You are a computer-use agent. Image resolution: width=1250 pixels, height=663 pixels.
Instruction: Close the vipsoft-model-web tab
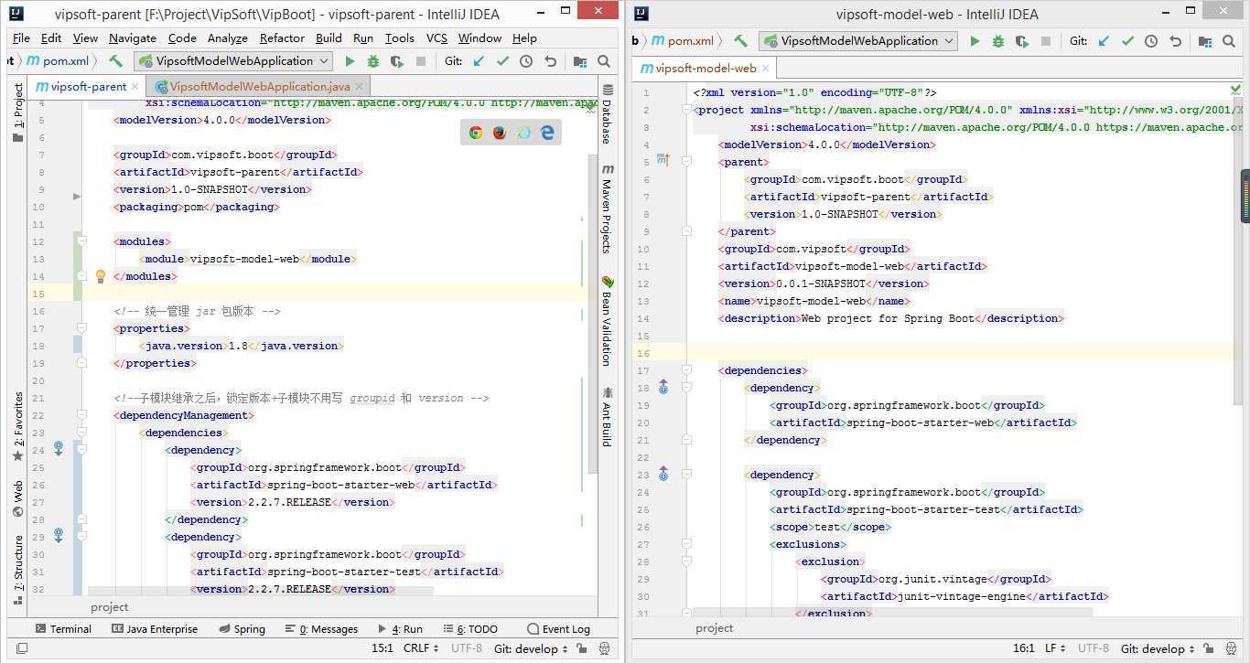766,69
